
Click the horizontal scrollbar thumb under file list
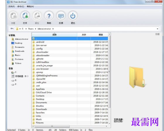pos(52,126)
